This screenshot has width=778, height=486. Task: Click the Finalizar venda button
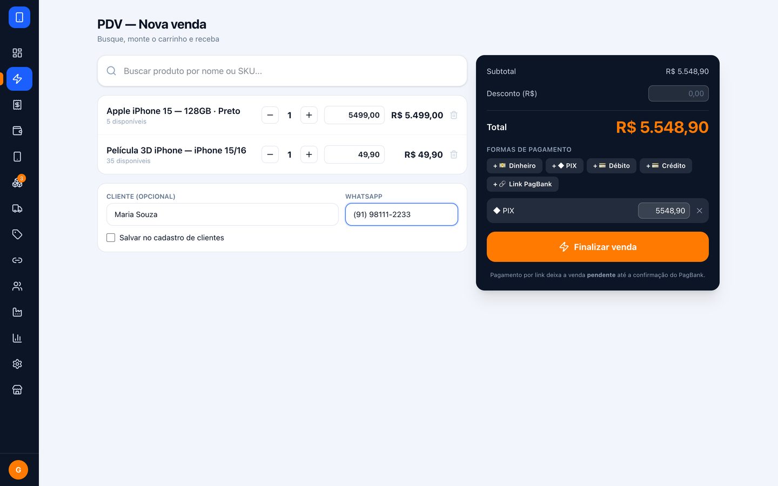click(598, 247)
